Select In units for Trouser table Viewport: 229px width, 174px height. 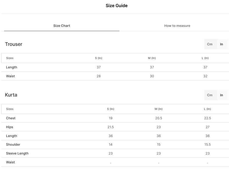pos(221,44)
